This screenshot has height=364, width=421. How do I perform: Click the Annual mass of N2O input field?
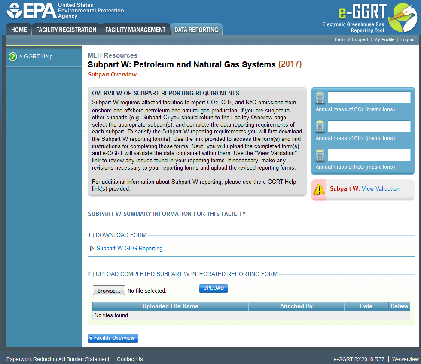(369, 155)
